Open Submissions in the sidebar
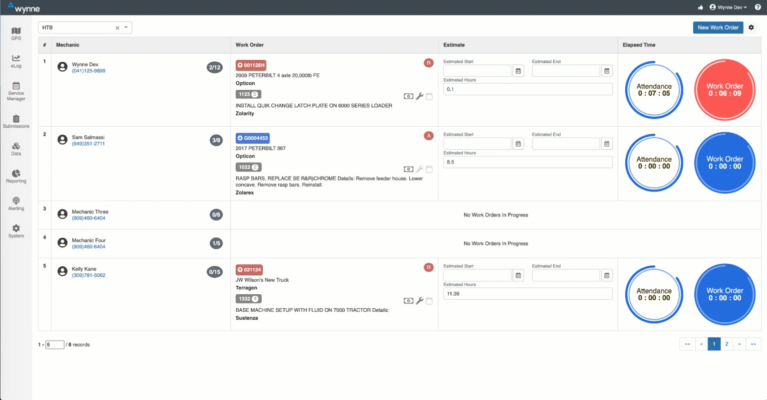Screen dimensions: 767x400 pos(16,121)
